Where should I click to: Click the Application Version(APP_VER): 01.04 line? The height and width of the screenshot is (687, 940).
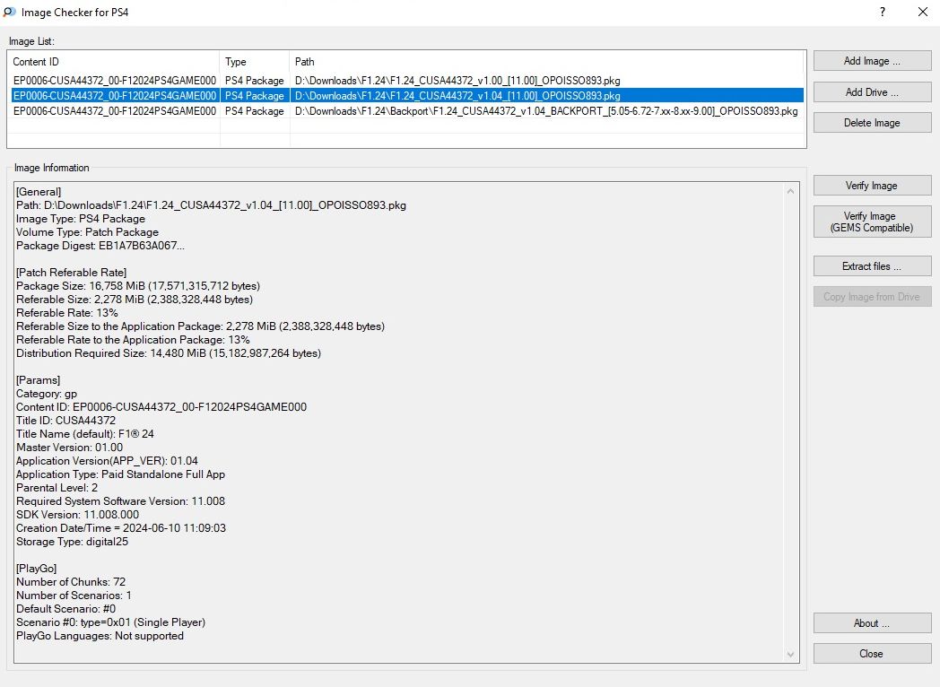(107, 461)
